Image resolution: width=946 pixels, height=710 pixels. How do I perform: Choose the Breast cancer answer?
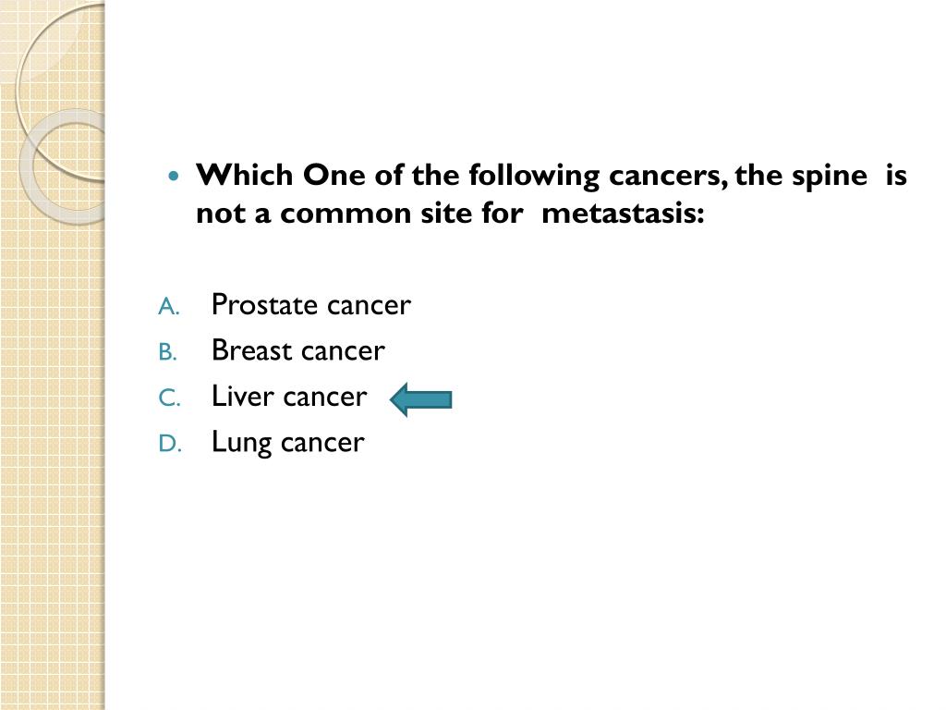pyautogui.click(x=298, y=350)
